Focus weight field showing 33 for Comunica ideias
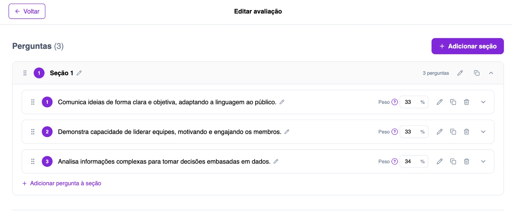The width and height of the screenshot is (512, 217). [414, 102]
